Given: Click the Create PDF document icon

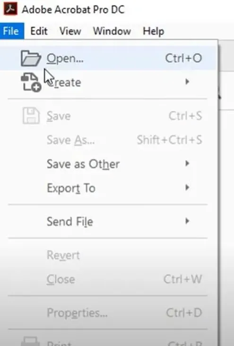Looking at the screenshot, I should coord(31,82).
